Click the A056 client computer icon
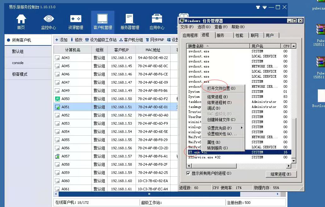This screenshot has height=207, width=325. click(57, 148)
